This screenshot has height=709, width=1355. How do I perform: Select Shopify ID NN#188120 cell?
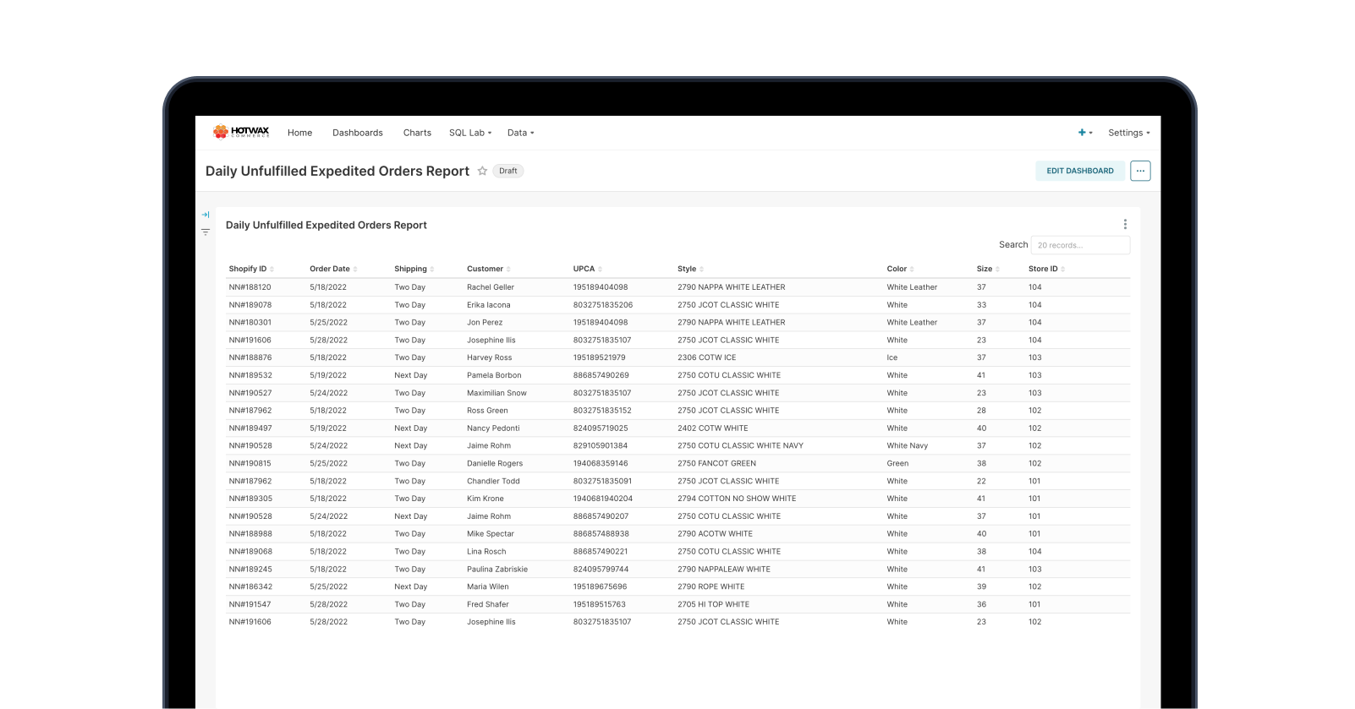pos(250,287)
